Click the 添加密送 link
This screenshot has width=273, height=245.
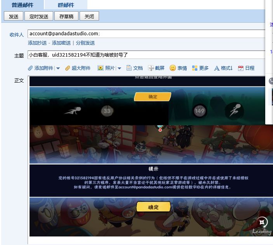coord(61,43)
